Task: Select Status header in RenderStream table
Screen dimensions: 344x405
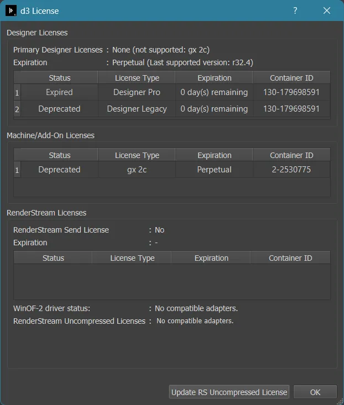Action: point(53,258)
